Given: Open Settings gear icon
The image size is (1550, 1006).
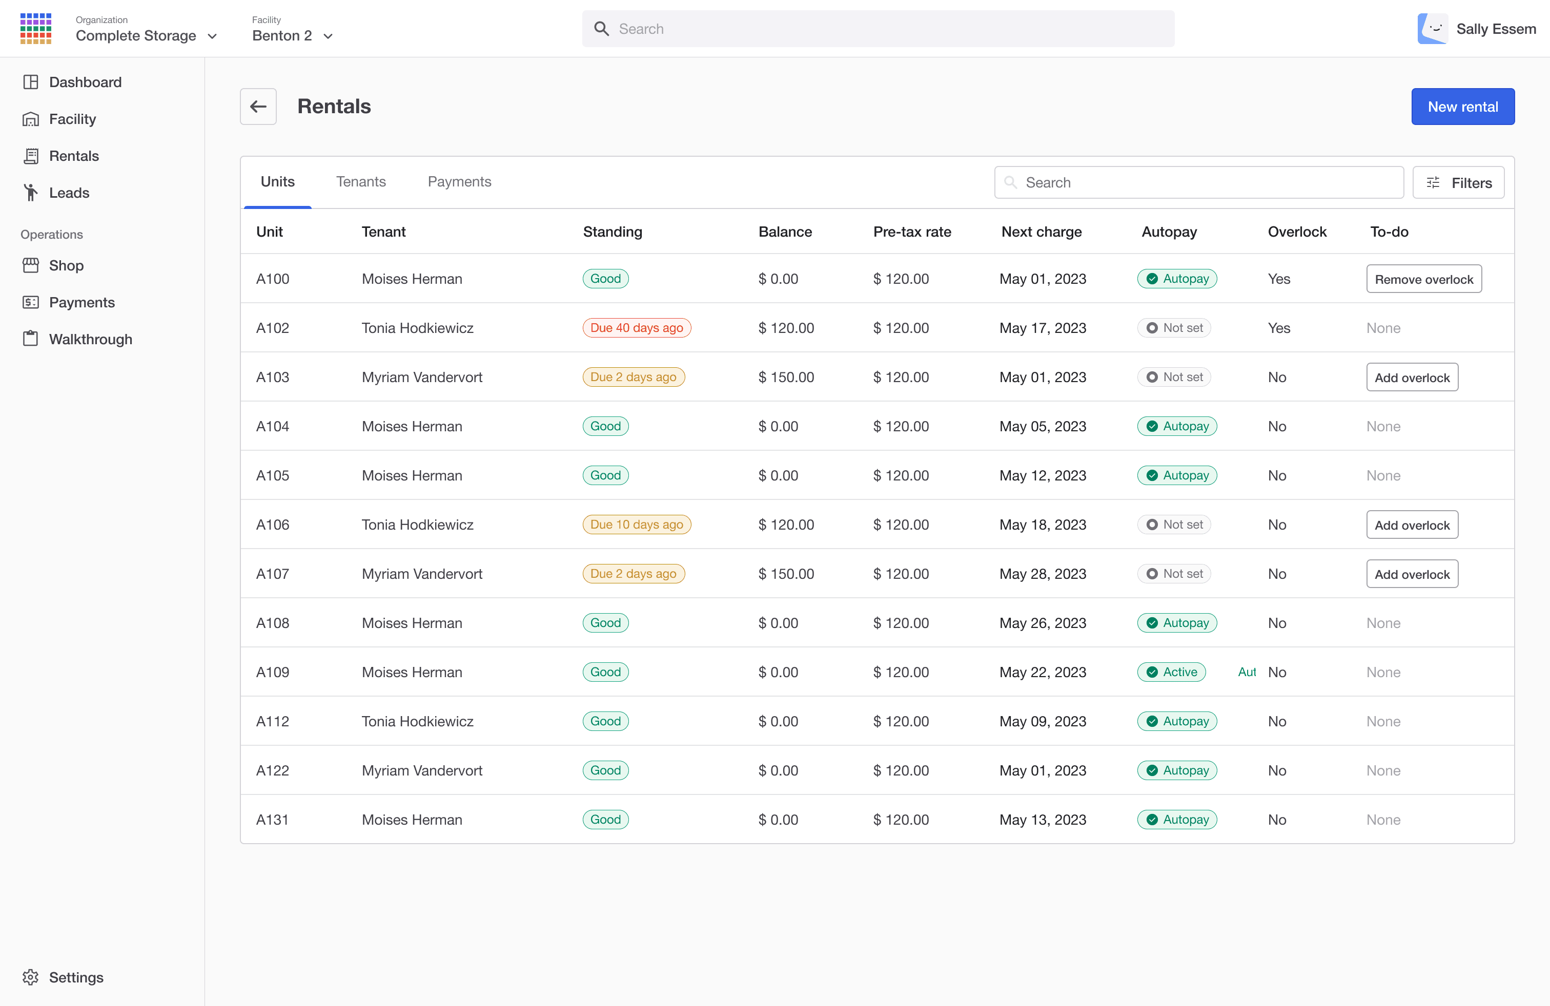Looking at the screenshot, I should pos(31,977).
